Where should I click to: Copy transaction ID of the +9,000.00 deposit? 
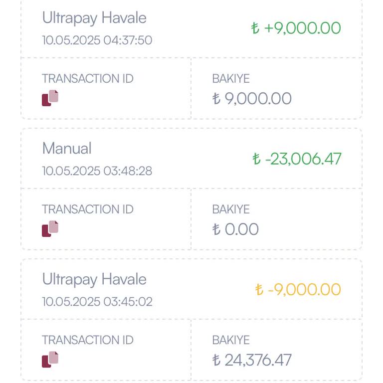(50, 98)
